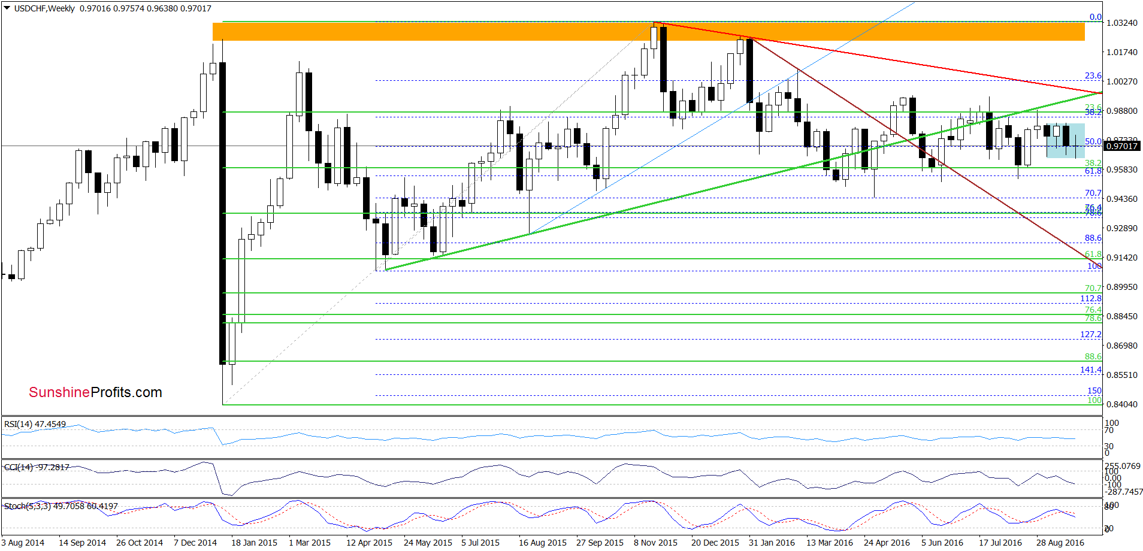Click the 0.84040 price axis label
Viewport: 1143px width, 551px height.
tap(1121, 404)
